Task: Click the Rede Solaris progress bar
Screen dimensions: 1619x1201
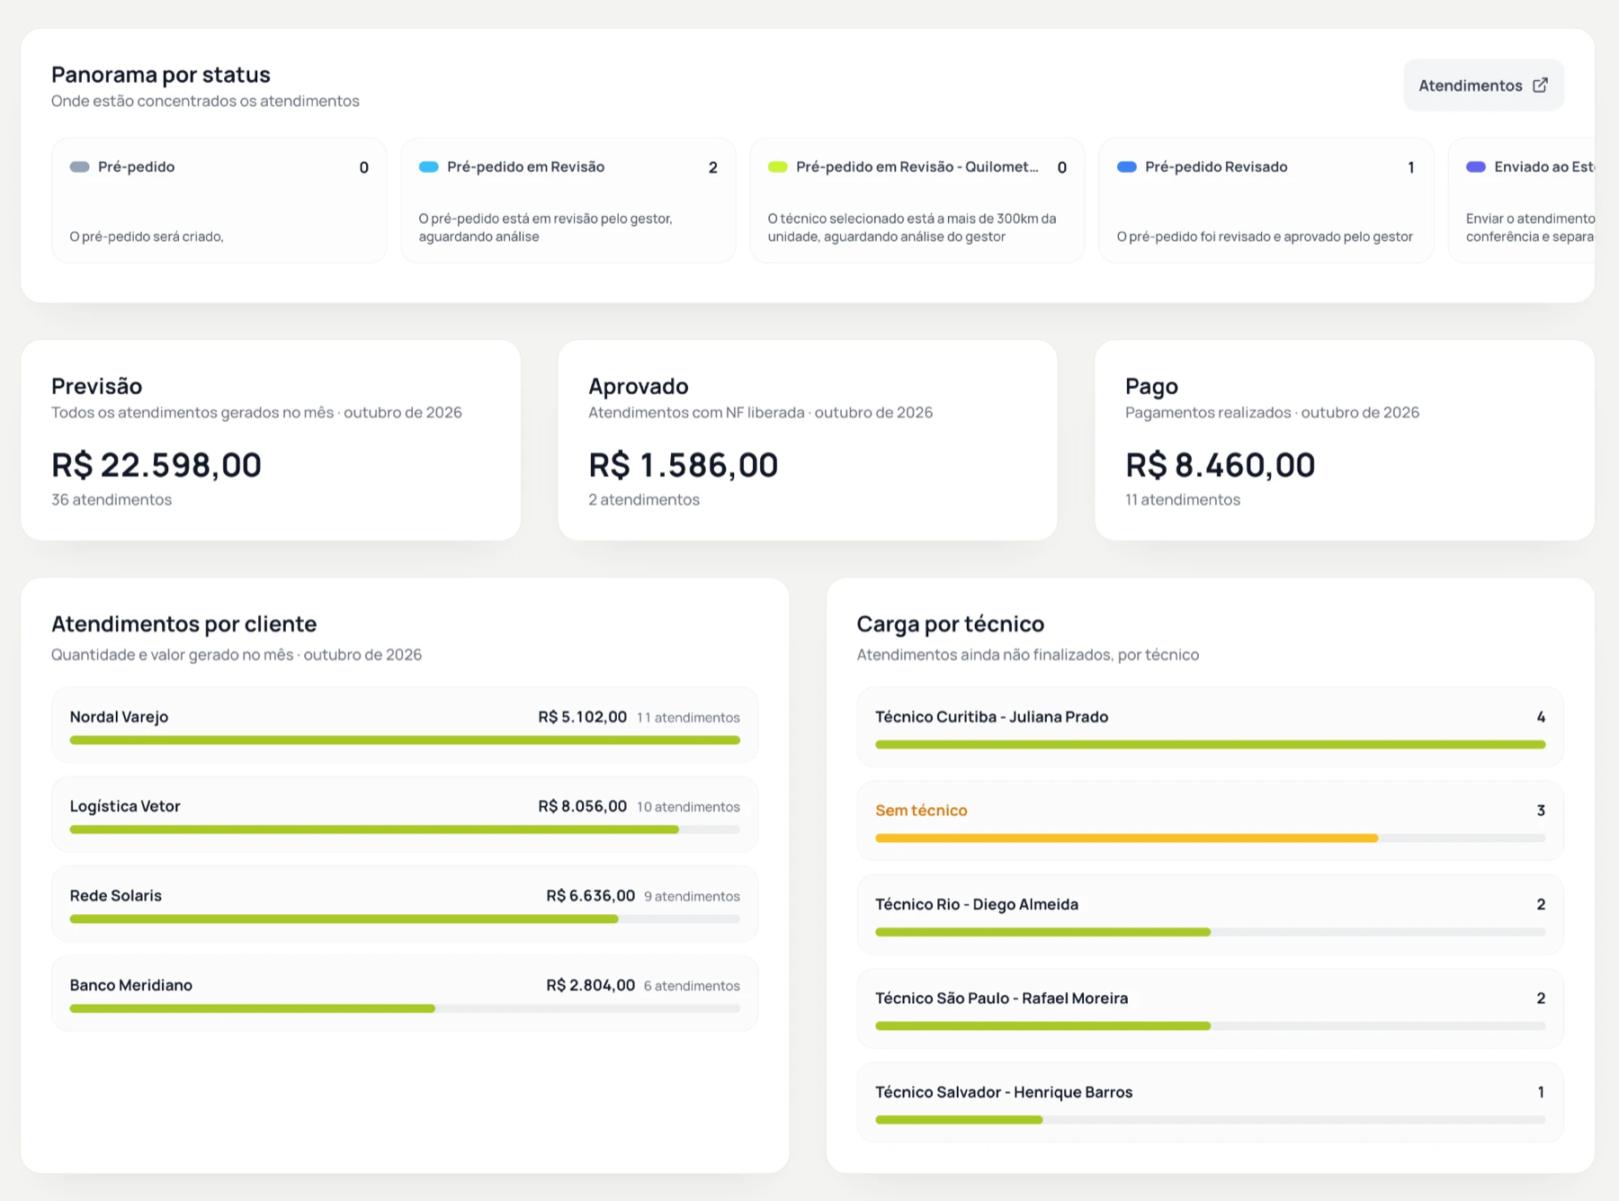Action: tap(405, 919)
